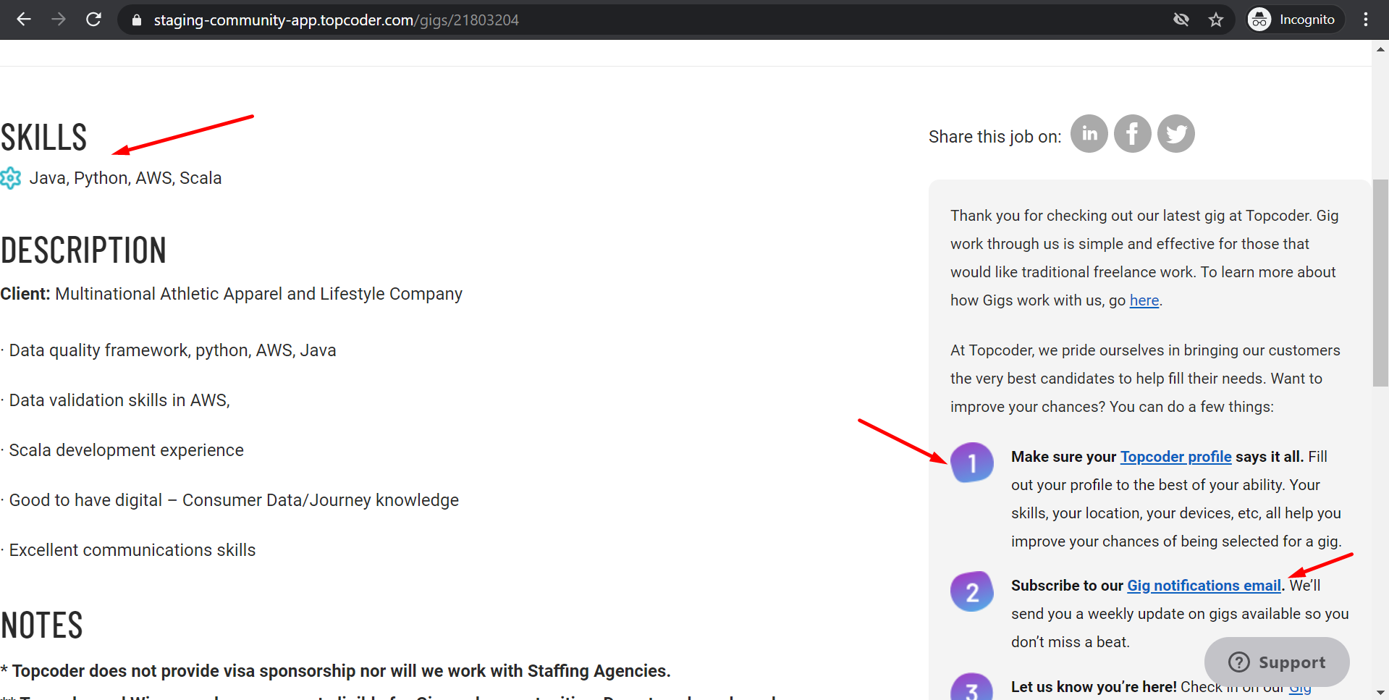Click the scroll up arrow of scrollbar
1389x700 pixels.
[1380, 49]
